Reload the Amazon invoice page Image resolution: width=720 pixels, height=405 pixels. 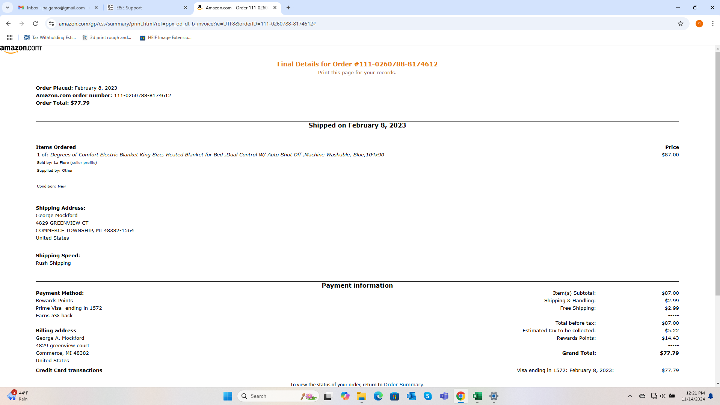click(35, 24)
